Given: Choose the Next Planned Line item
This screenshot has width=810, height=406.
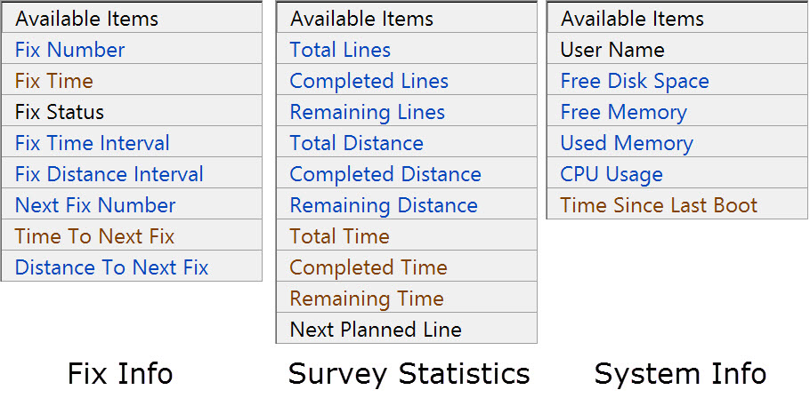Looking at the screenshot, I should click(x=376, y=330).
